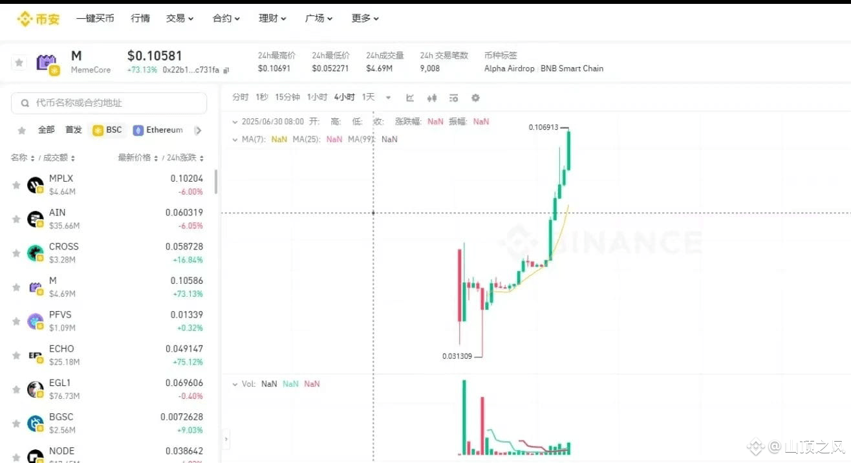Viewport: 851px width, 463px height.
Task: Star the PFVS row
Action: [x=16, y=321]
